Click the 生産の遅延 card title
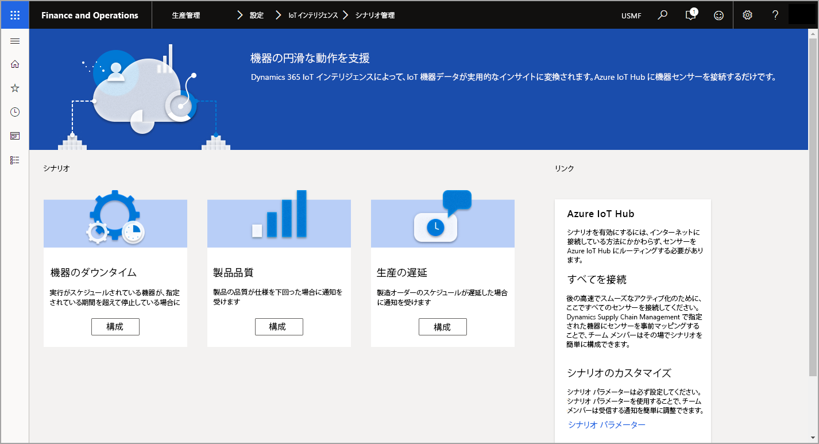 point(402,272)
